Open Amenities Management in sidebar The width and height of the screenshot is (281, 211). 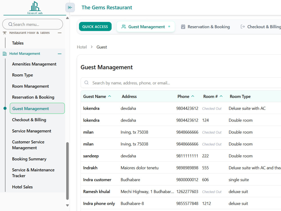pos(34,64)
